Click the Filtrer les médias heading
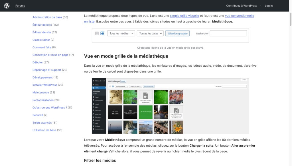Image resolution: width=292 pixels, height=166 pixels. [100, 160]
